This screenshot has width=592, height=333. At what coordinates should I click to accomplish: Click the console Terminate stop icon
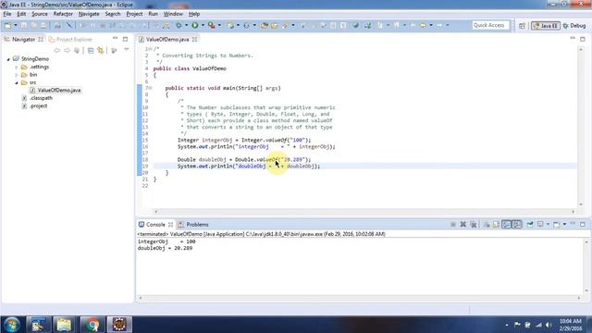tap(453, 224)
